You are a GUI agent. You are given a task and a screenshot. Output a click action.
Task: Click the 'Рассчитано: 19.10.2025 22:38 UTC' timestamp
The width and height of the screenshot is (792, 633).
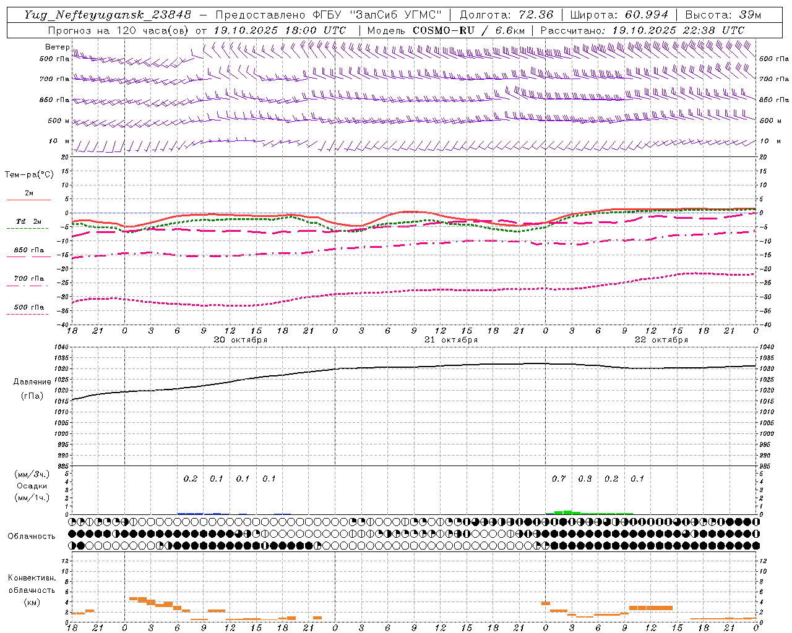tap(642, 30)
